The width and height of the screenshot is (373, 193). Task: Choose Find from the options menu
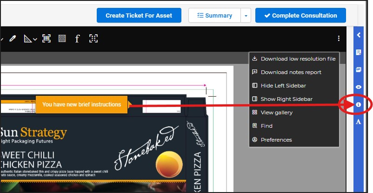(294, 126)
